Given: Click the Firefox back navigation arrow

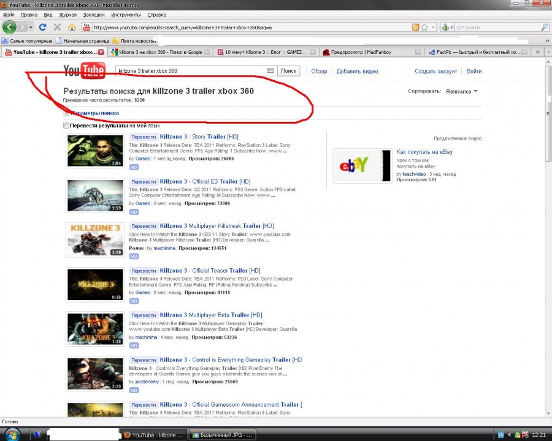Looking at the screenshot, I should (x=10, y=27).
